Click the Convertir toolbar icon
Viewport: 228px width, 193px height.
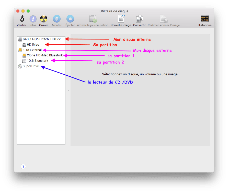pyautogui.click(x=139, y=19)
